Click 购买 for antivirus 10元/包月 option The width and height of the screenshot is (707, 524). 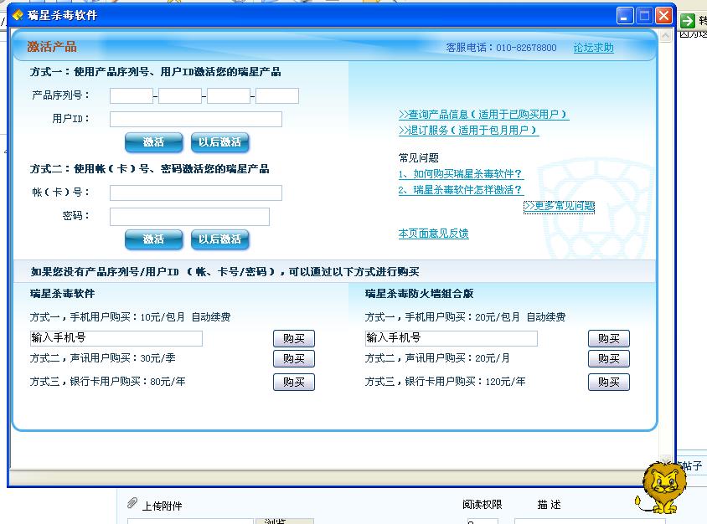pyautogui.click(x=294, y=339)
